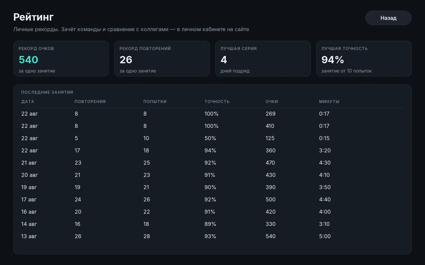This screenshot has height=265, width=425.
Task: Select the 22 авг row with 410 points
Action: tap(212, 126)
